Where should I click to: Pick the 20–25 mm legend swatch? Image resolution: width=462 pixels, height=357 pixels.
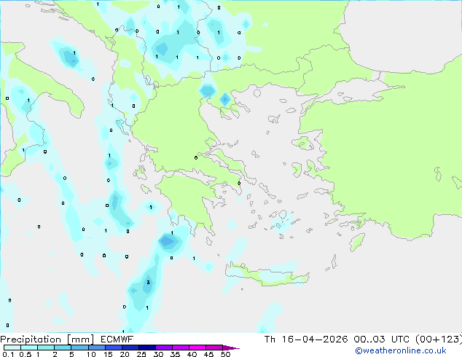130,348
